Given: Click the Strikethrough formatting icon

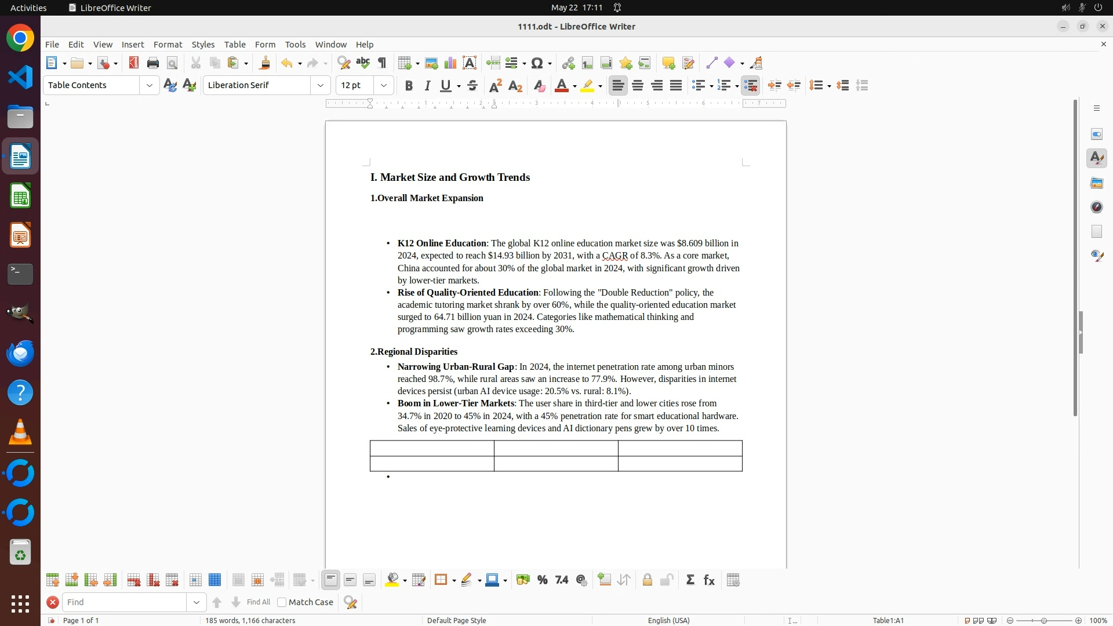Looking at the screenshot, I should pos(472,86).
